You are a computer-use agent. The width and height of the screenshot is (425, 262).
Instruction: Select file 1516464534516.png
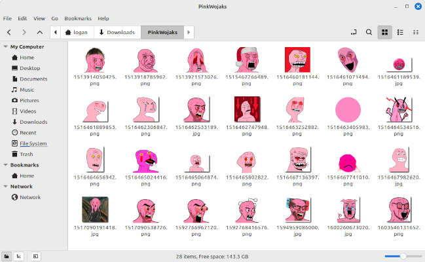pyautogui.click(x=399, y=117)
